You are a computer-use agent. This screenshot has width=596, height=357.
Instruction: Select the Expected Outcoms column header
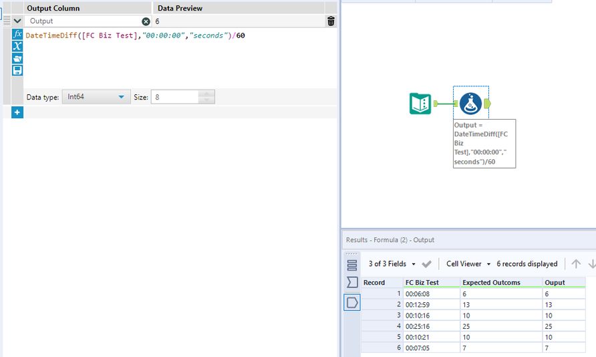(501, 283)
